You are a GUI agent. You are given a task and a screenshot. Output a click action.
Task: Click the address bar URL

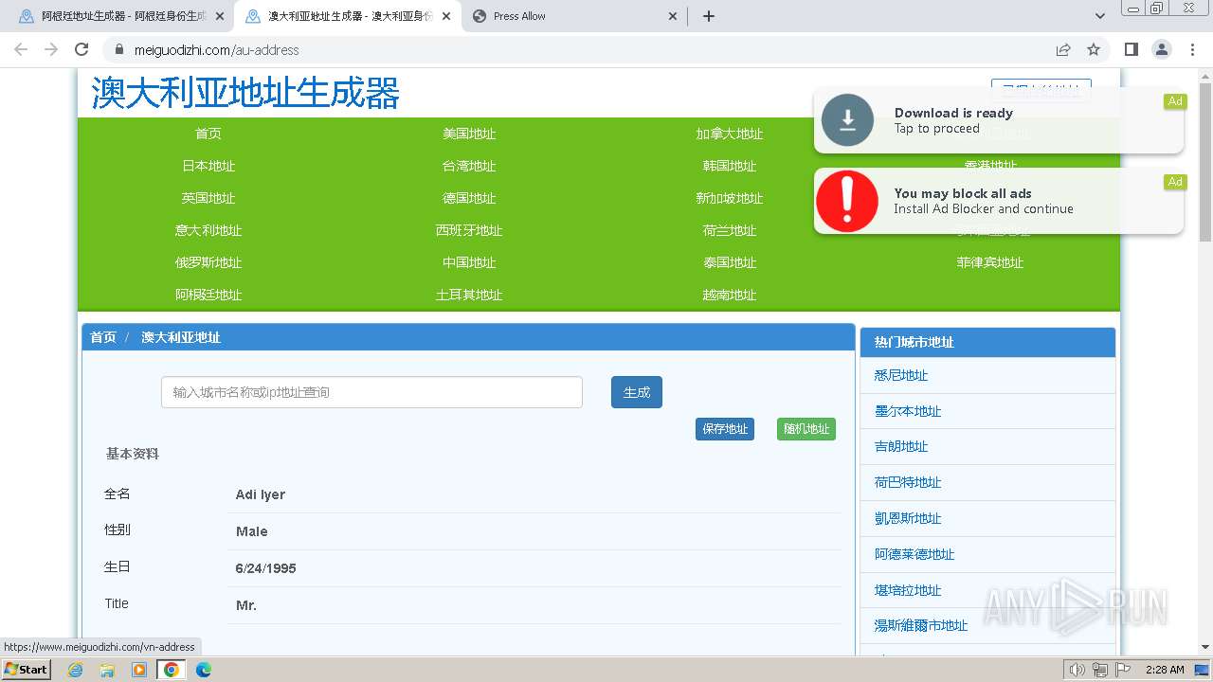pos(216,50)
